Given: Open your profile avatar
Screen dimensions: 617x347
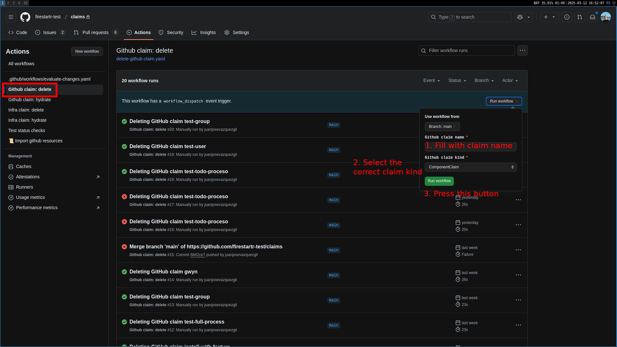Looking at the screenshot, I should tap(605, 17).
